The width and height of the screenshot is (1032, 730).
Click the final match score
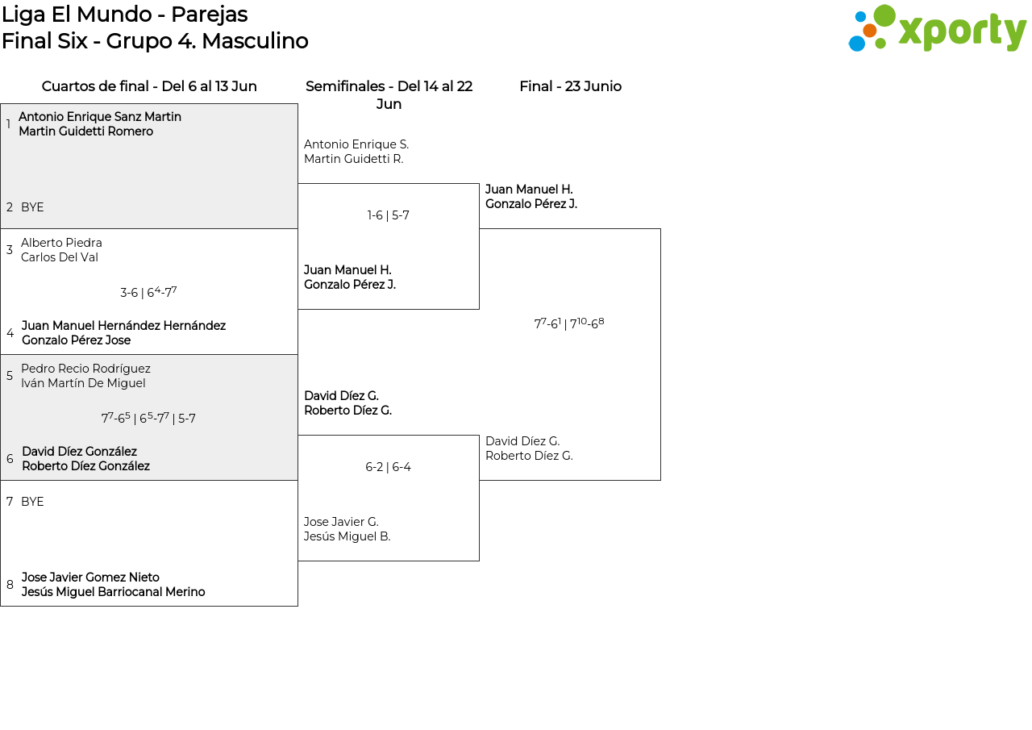click(x=569, y=323)
